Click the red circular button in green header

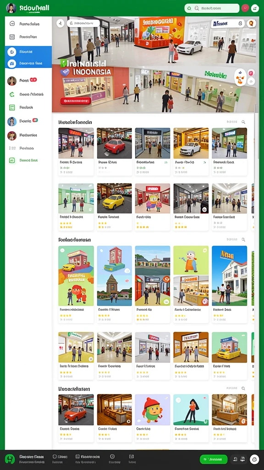click(245, 8)
